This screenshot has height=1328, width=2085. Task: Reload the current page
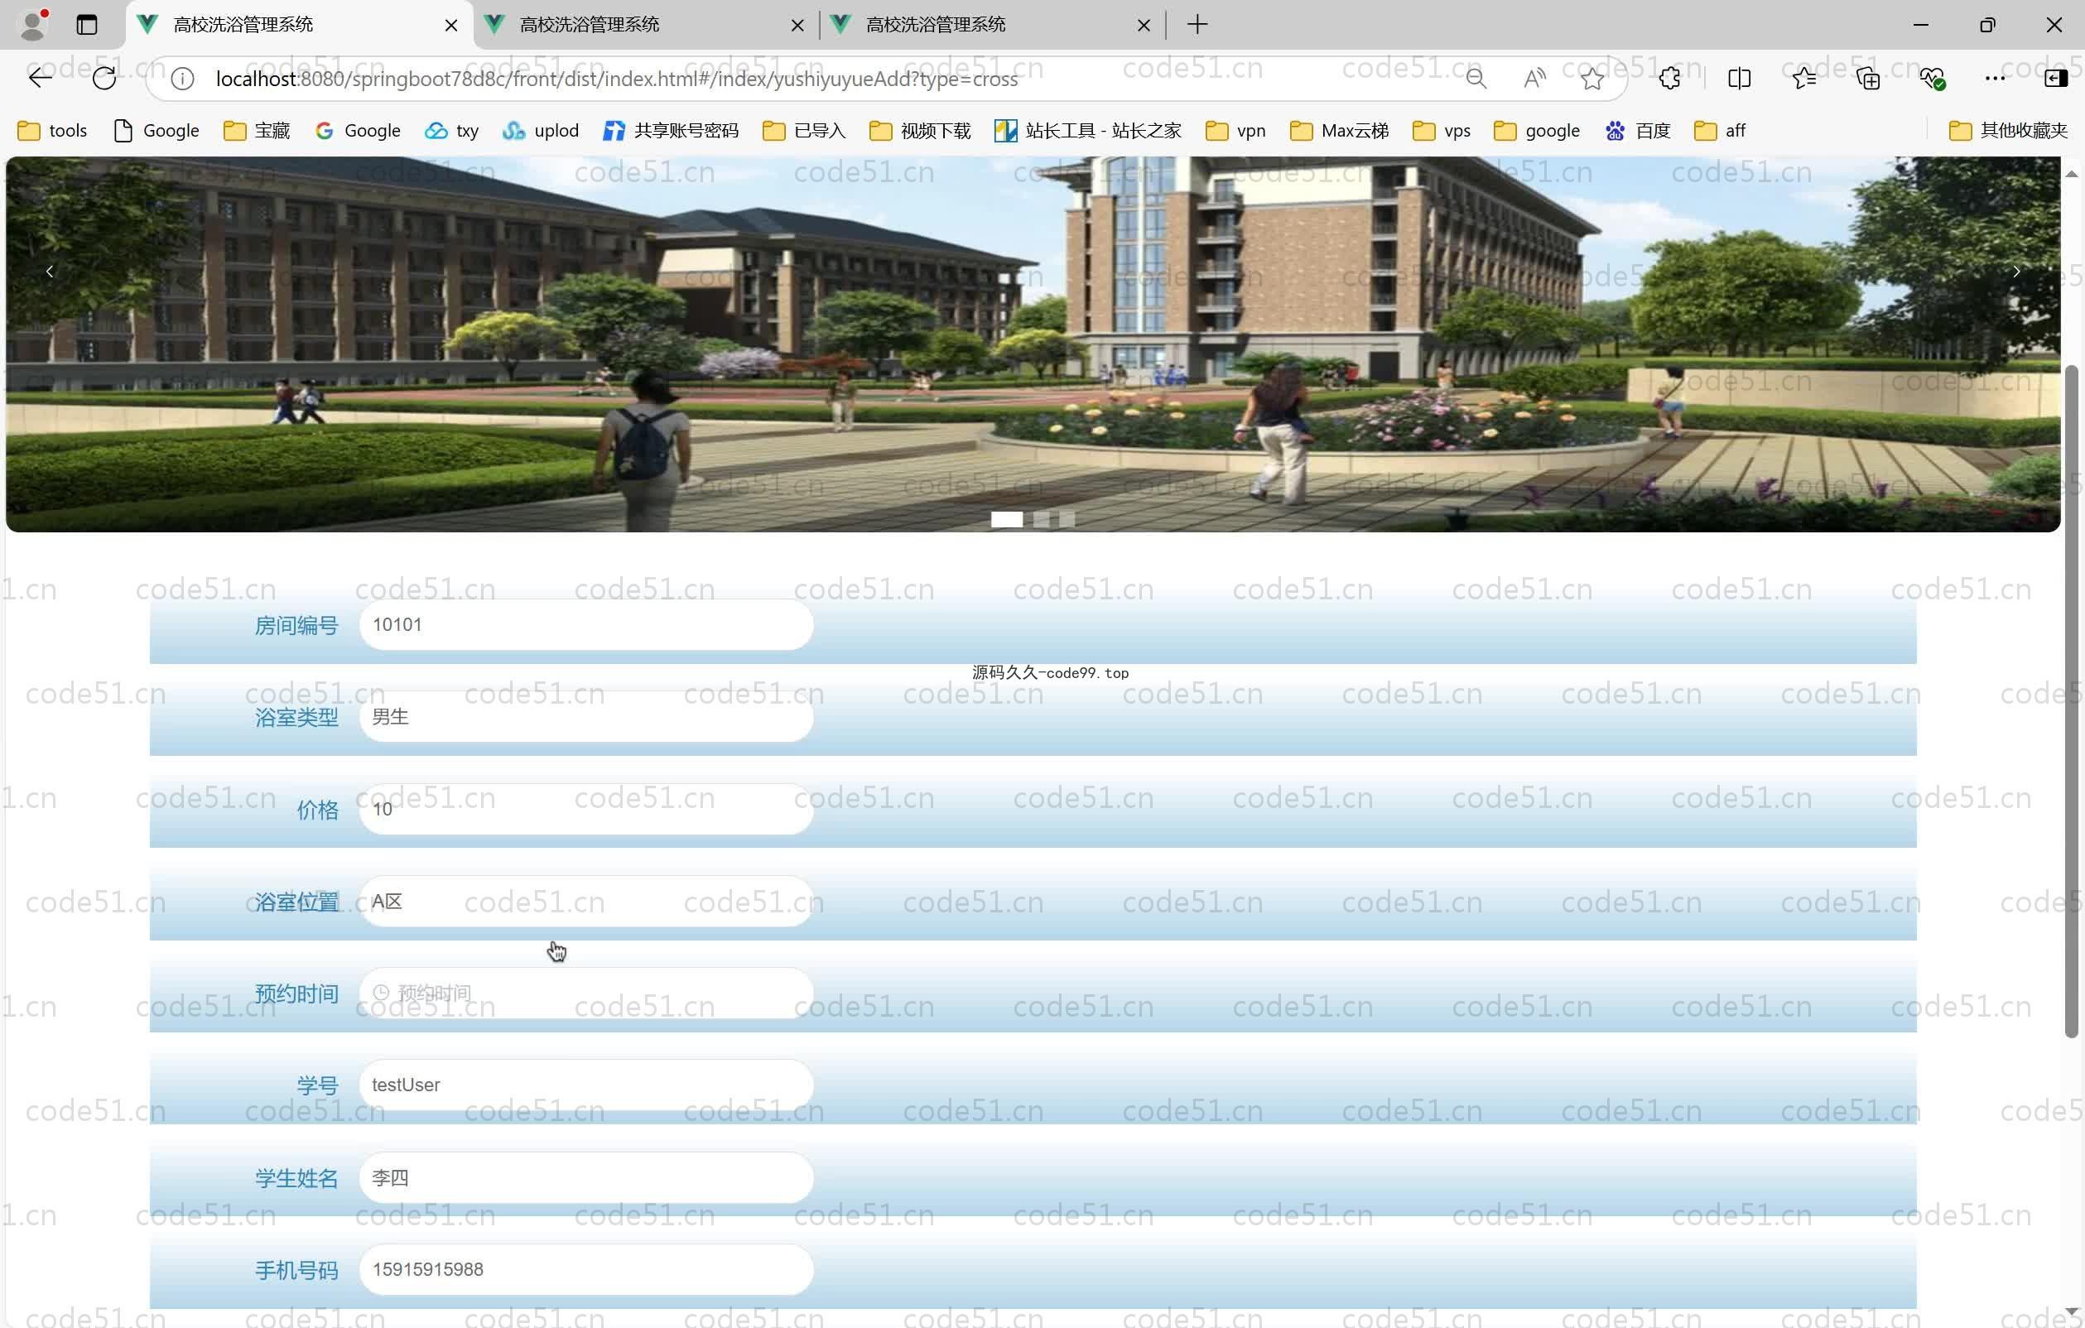pos(104,79)
